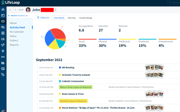Open the messages chat icon in sidebar
This screenshot has height=112, width=180.
[3, 27]
